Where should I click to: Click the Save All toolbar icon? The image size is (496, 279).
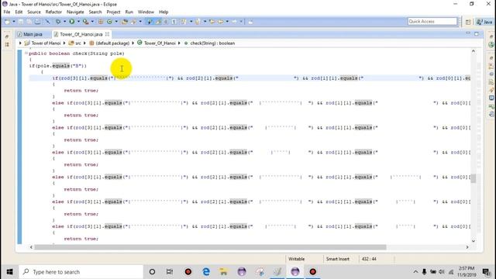click(x=29, y=22)
